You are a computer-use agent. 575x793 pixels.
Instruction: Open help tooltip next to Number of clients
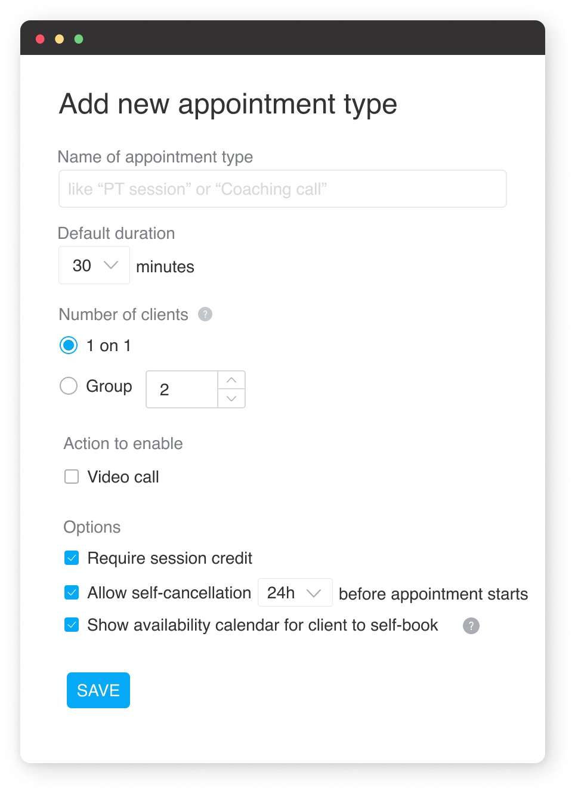tap(205, 313)
